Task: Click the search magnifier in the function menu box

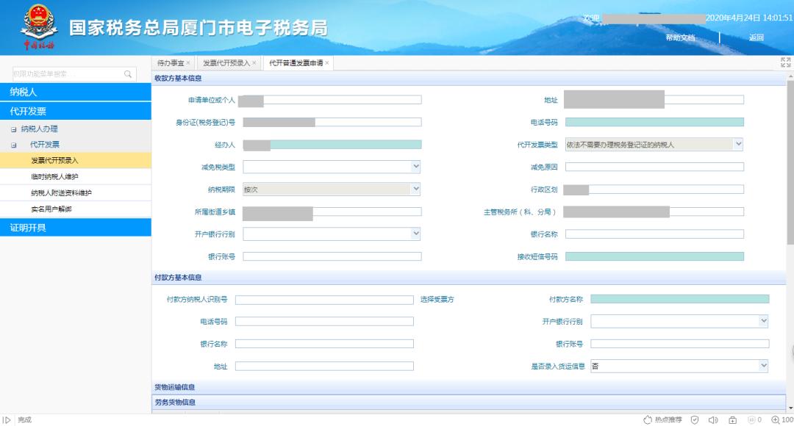Action: click(x=126, y=73)
